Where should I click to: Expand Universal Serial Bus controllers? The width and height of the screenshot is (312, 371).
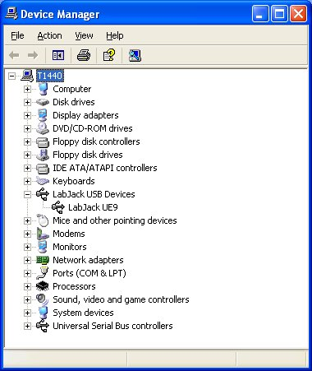click(27, 326)
